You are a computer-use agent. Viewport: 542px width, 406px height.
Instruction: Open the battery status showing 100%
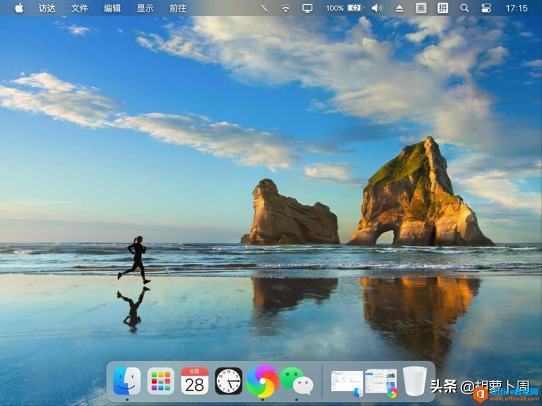tap(345, 8)
